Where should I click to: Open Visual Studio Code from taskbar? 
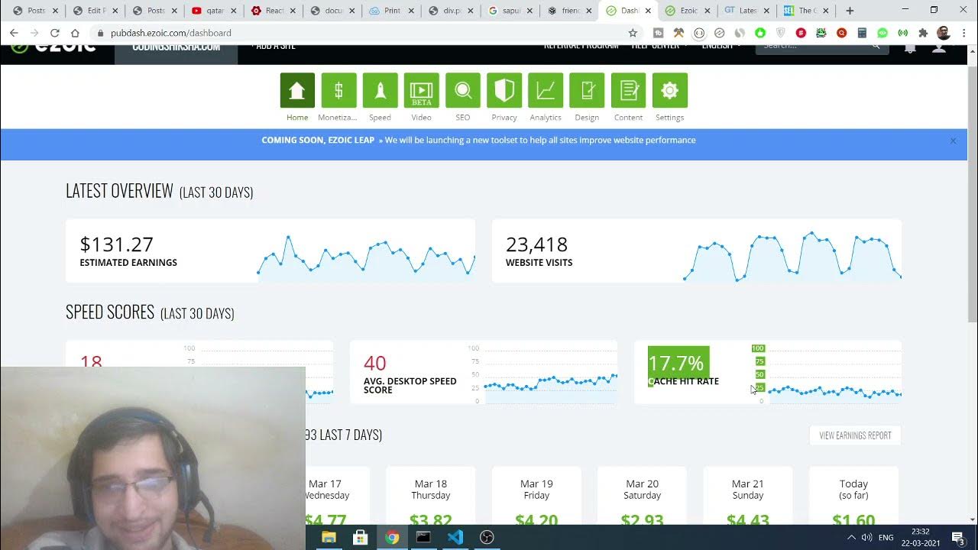(x=455, y=537)
